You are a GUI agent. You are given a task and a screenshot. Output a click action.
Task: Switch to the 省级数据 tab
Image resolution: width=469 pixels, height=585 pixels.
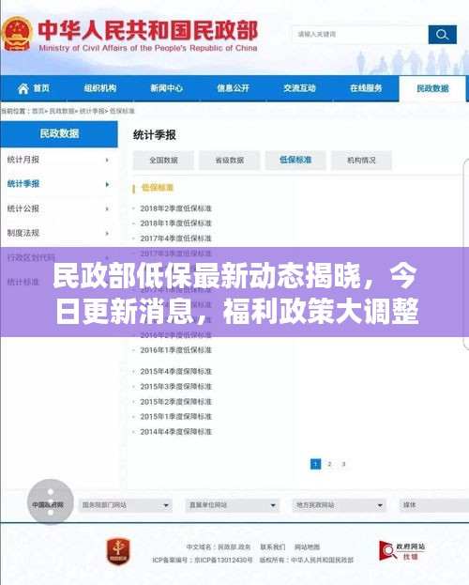coord(229,161)
